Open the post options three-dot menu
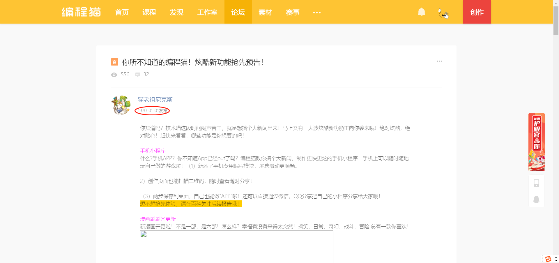The image size is (559, 263). tap(439, 61)
